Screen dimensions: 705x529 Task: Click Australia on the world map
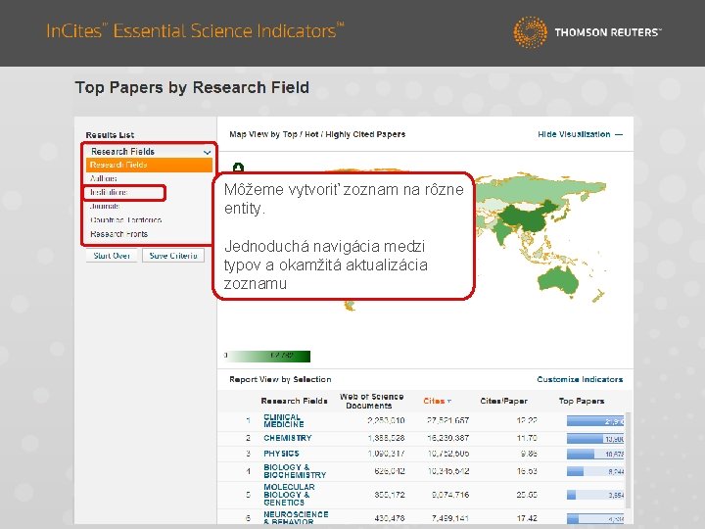tap(557, 281)
